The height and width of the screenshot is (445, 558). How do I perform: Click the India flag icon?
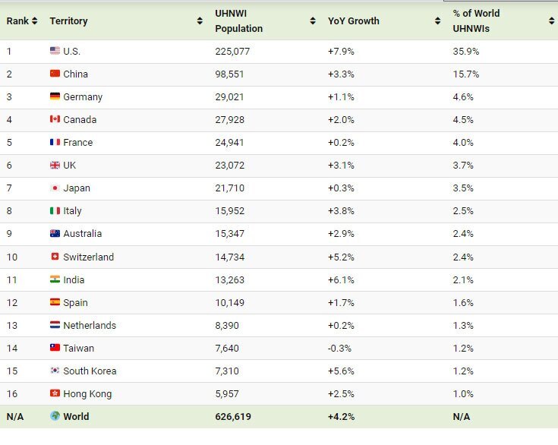pyautogui.click(x=55, y=279)
